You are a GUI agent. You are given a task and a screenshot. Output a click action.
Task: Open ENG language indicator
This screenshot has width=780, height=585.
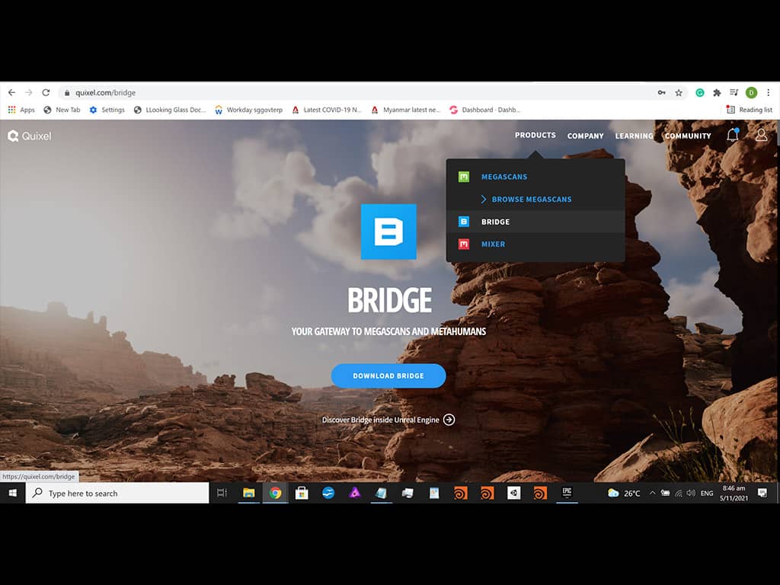click(706, 493)
